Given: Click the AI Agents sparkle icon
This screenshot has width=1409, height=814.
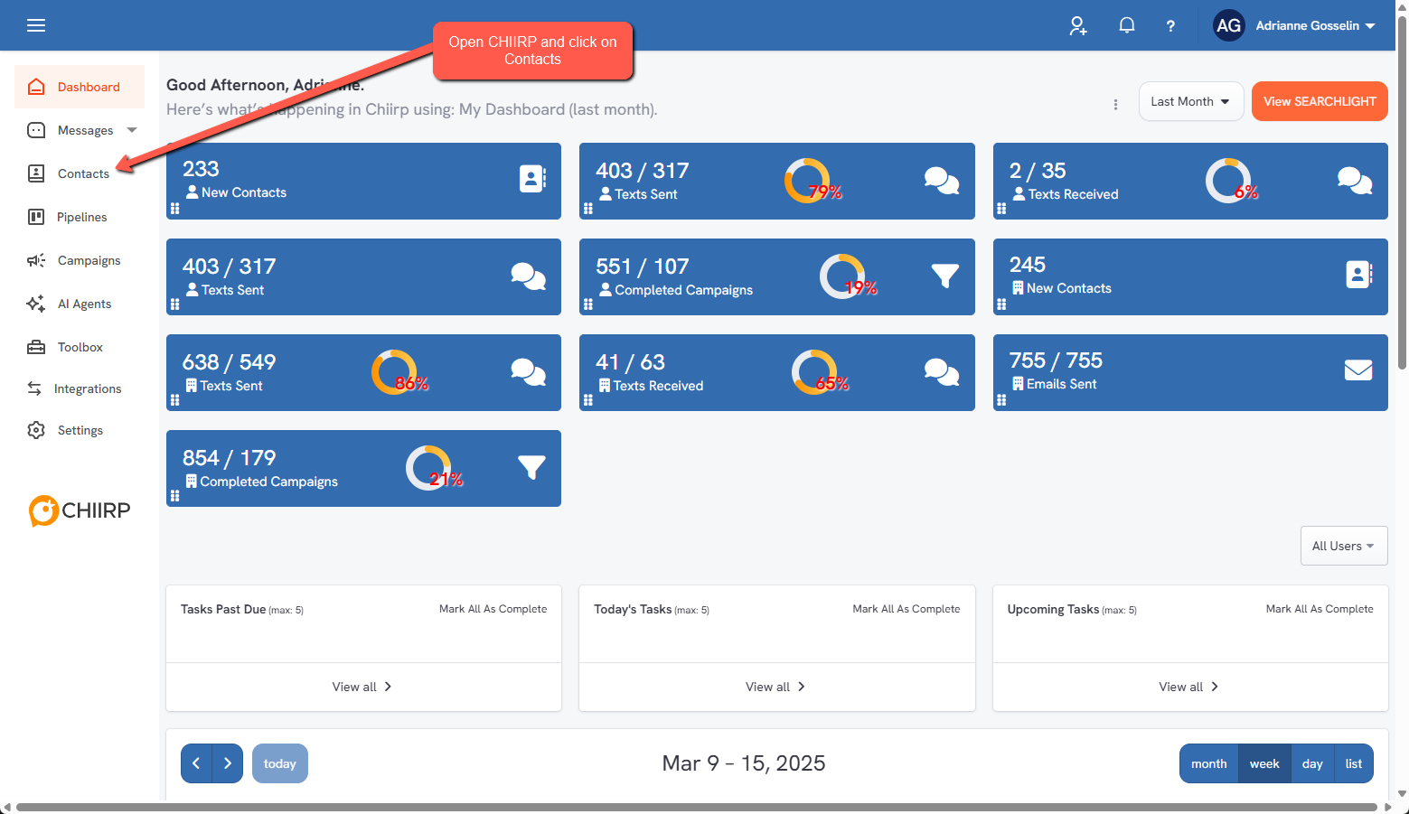Looking at the screenshot, I should [x=36, y=304].
